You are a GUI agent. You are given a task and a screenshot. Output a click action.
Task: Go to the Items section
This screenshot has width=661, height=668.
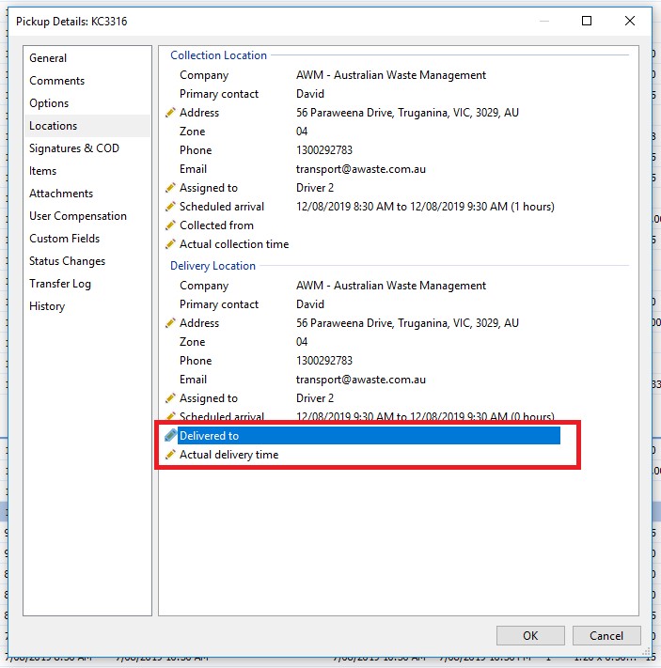pyautogui.click(x=42, y=171)
